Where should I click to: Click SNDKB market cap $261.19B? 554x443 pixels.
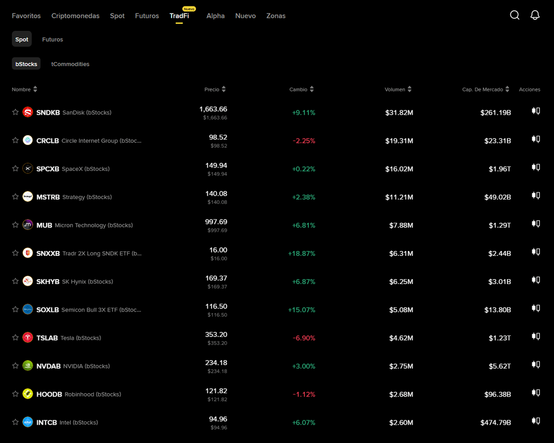point(496,113)
